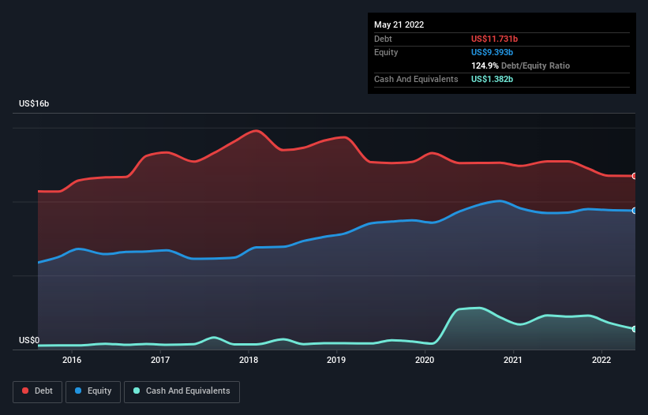Click the US$0 y-axis label
The image size is (648, 415).
(29, 340)
